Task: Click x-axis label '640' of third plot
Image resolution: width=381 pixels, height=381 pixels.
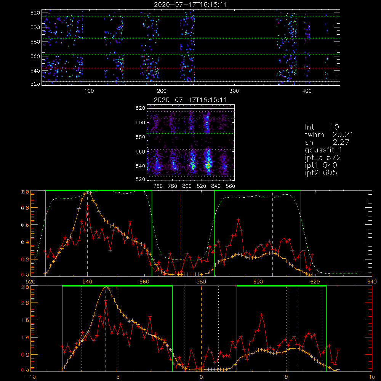Action: [x=372, y=282]
